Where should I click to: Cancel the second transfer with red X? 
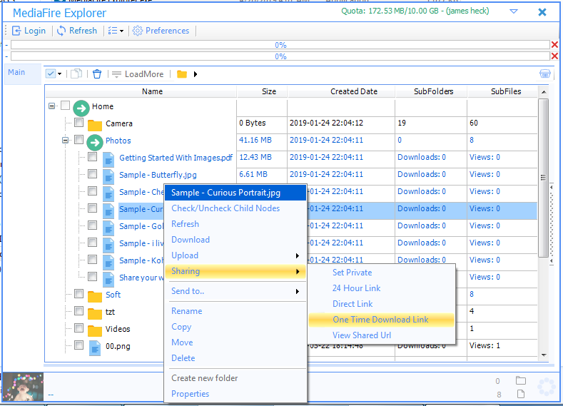point(554,56)
